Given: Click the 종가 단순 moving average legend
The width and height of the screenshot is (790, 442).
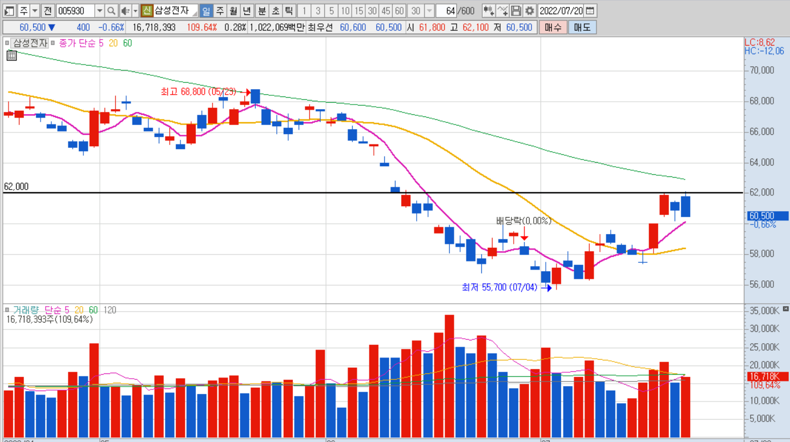Looking at the screenshot, I should coord(78,43).
